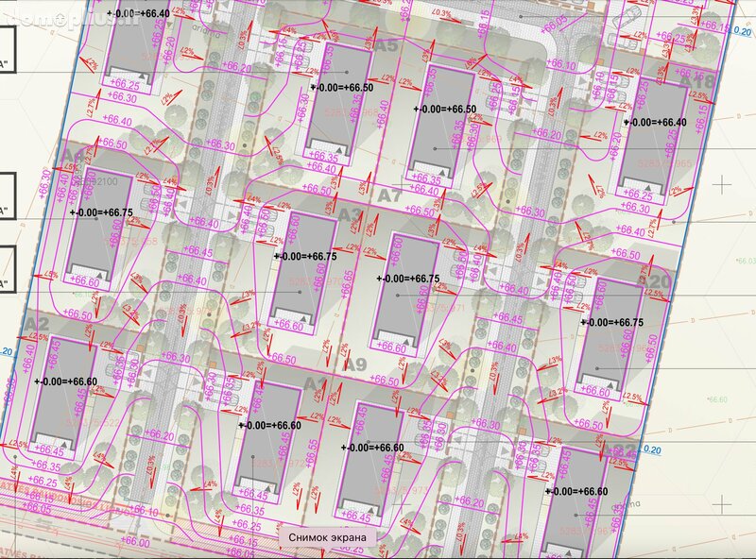Select the A7 lot label
Viewport: 756px width, 559px height.
[389, 196]
